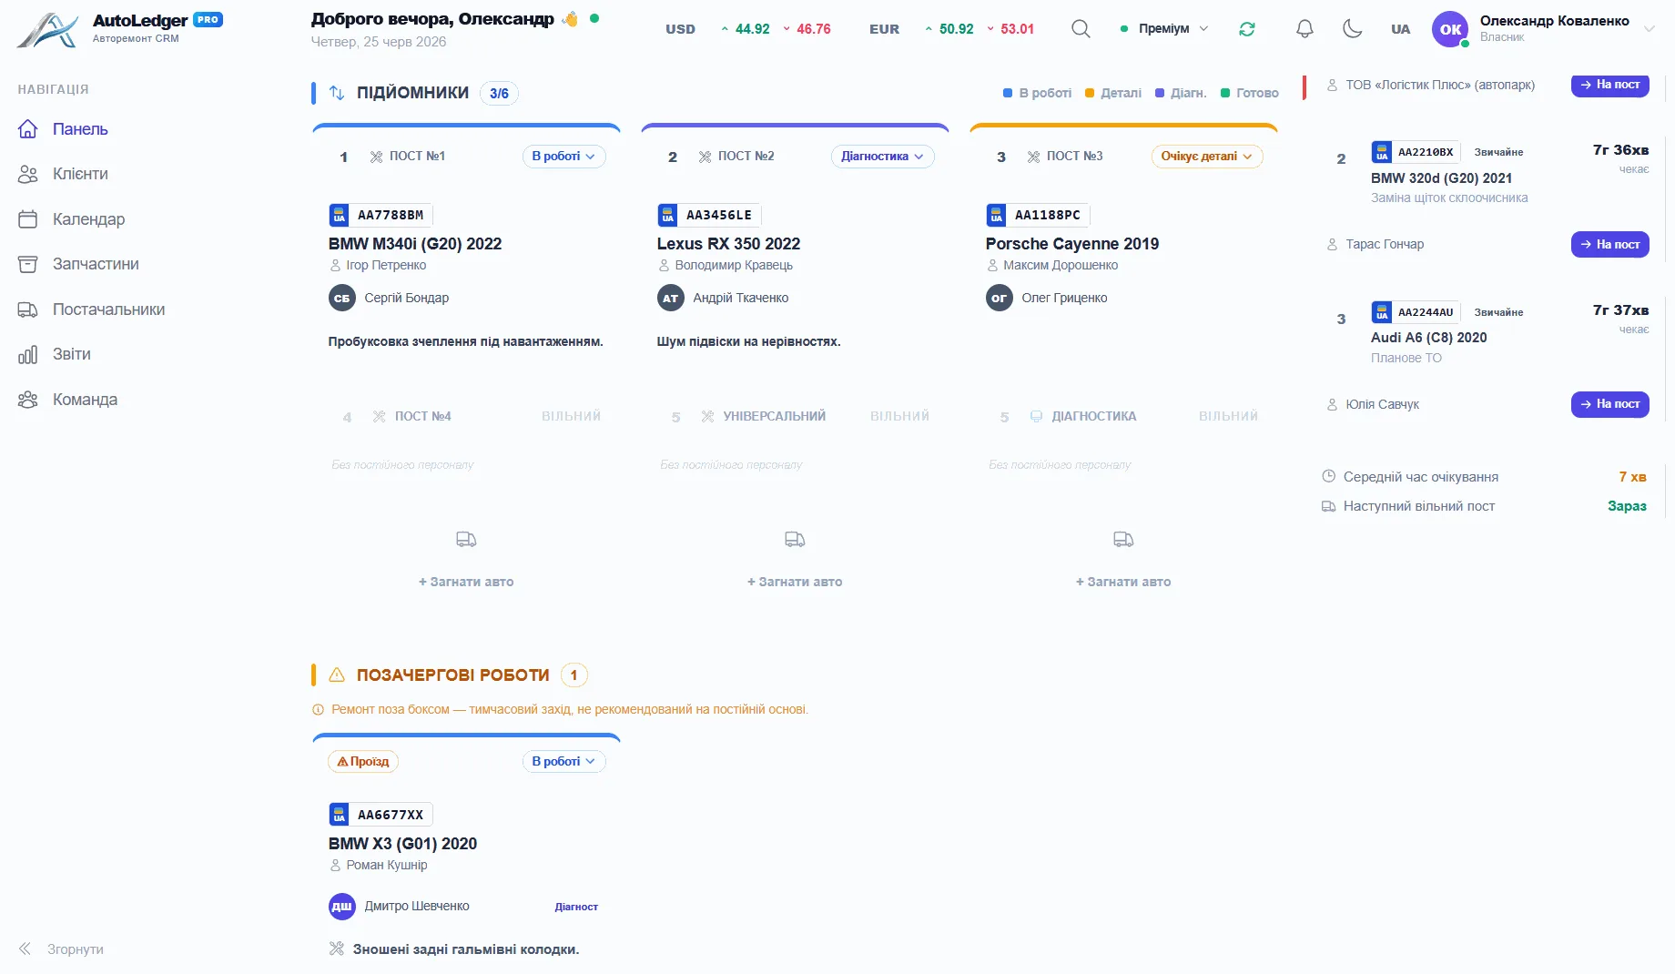
Task: Open notifications bell icon
Action: (x=1304, y=29)
